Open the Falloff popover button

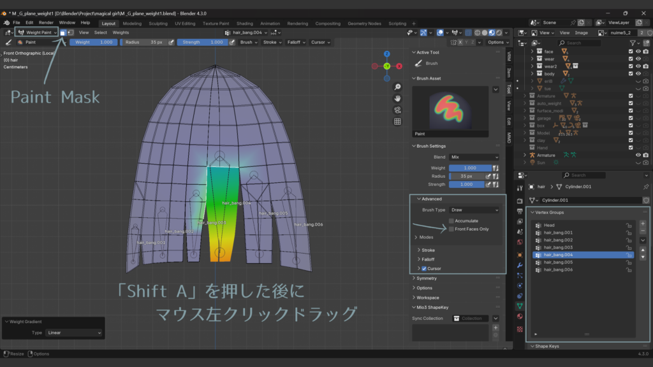click(x=294, y=42)
